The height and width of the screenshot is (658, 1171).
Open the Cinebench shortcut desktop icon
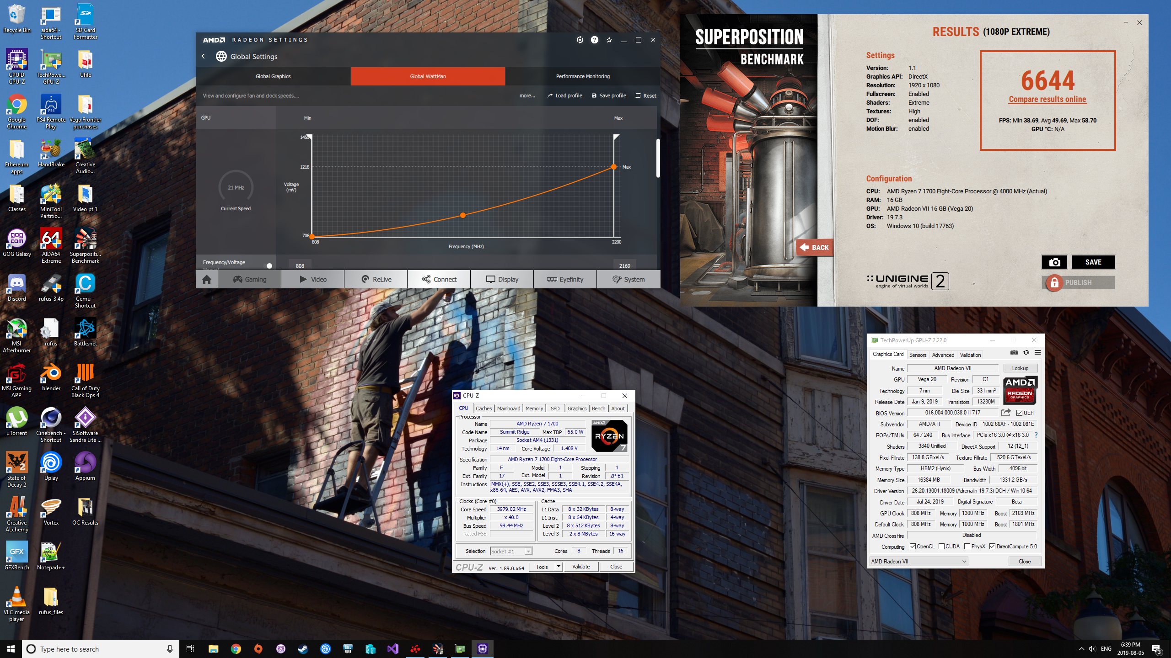pos(51,425)
